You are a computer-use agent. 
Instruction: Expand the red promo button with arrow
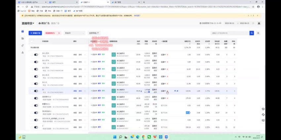[x=53, y=33]
